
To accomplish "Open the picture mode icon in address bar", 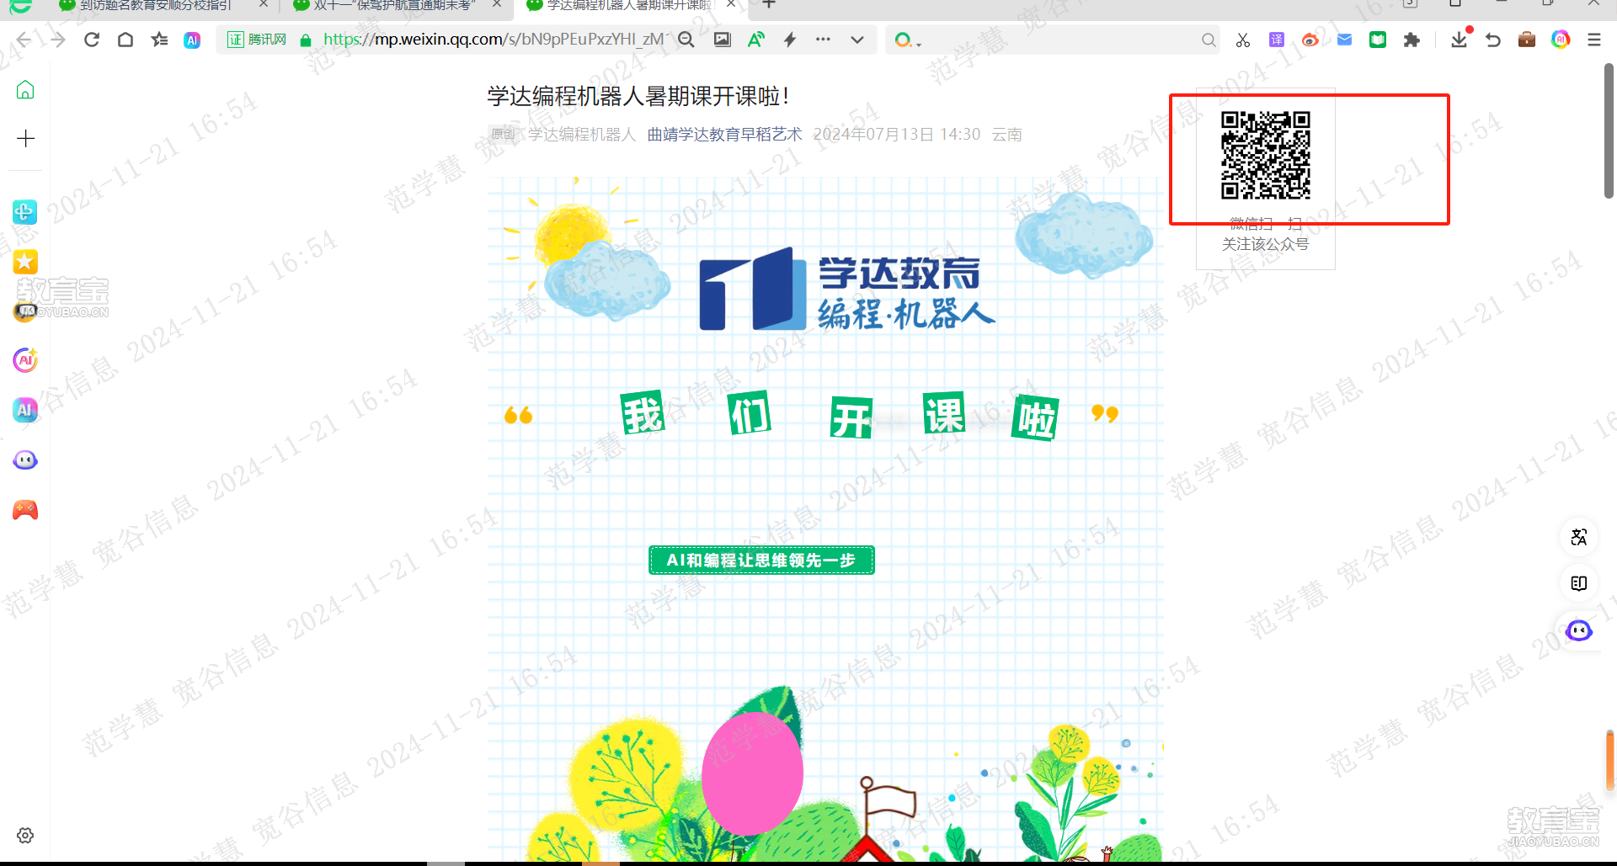I will pos(722,40).
